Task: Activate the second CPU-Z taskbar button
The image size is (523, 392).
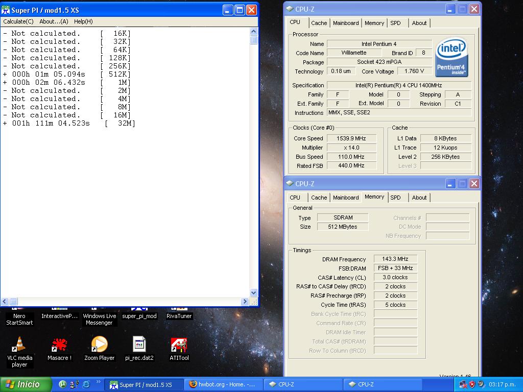Action: click(x=383, y=384)
